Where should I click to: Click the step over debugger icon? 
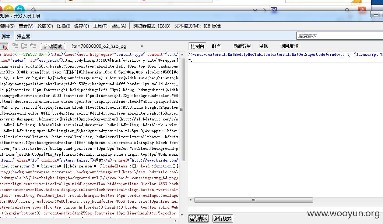[24, 46]
